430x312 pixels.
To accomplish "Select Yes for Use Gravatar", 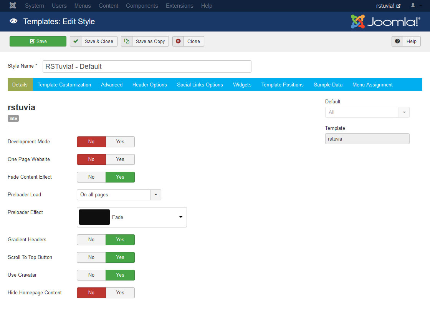I will (x=120, y=275).
